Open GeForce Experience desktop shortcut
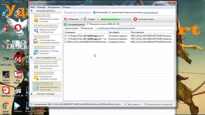Image resolution: width=205 pixels, height=115 pixels. coord(6,77)
